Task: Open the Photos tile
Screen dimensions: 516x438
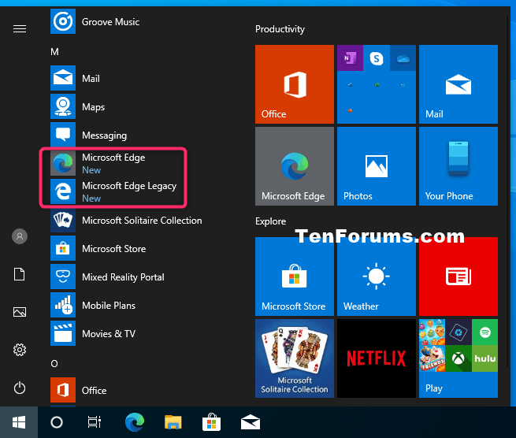Action: (x=376, y=166)
